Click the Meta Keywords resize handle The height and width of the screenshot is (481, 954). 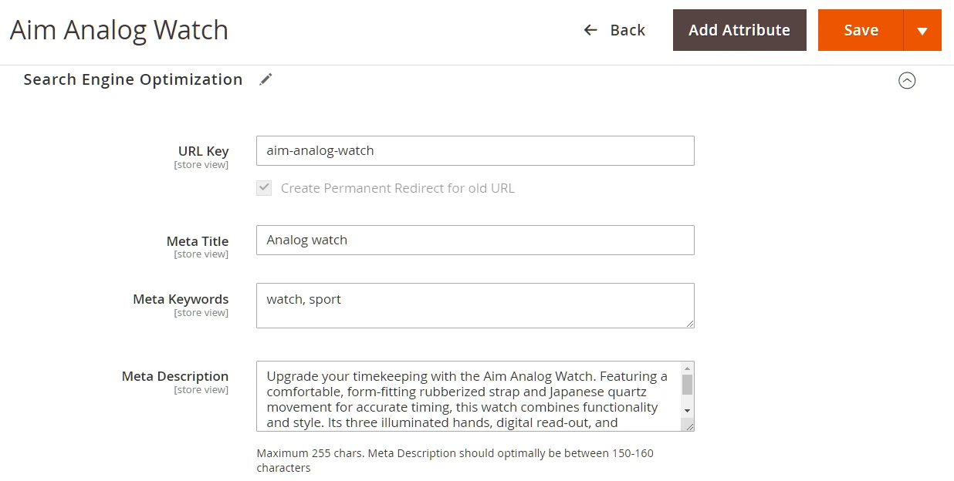(x=690, y=324)
